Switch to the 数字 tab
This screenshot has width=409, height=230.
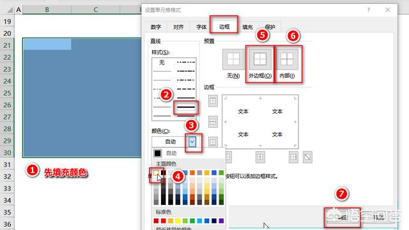coord(156,27)
